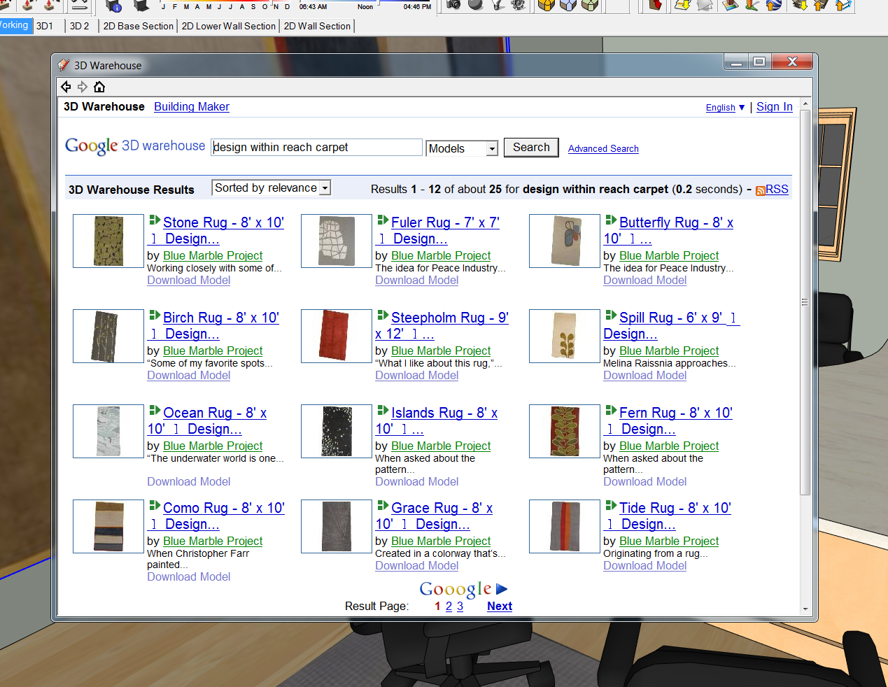Open the Stone Rug model title link
The image size is (888, 687).
(x=216, y=231)
